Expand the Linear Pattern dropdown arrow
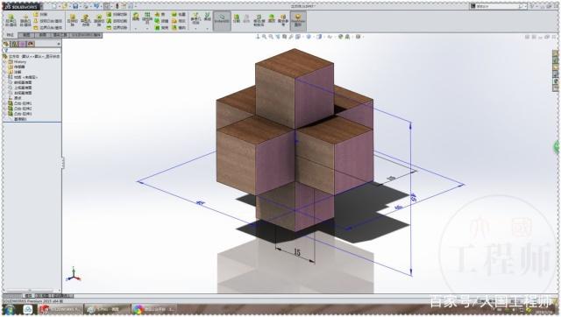Image resolution: width=561 pixels, height=317 pixels. point(147,28)
